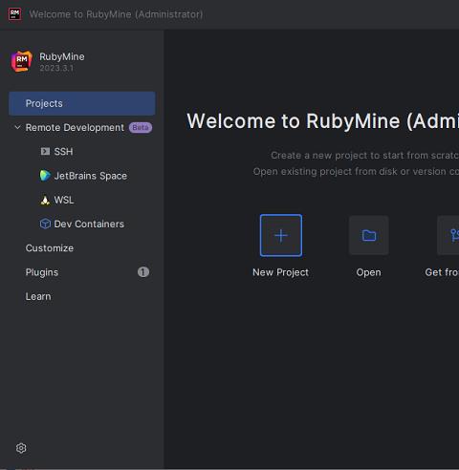
Task: Click the 'Create a new project' hint text
Action: tap(364, 156)
